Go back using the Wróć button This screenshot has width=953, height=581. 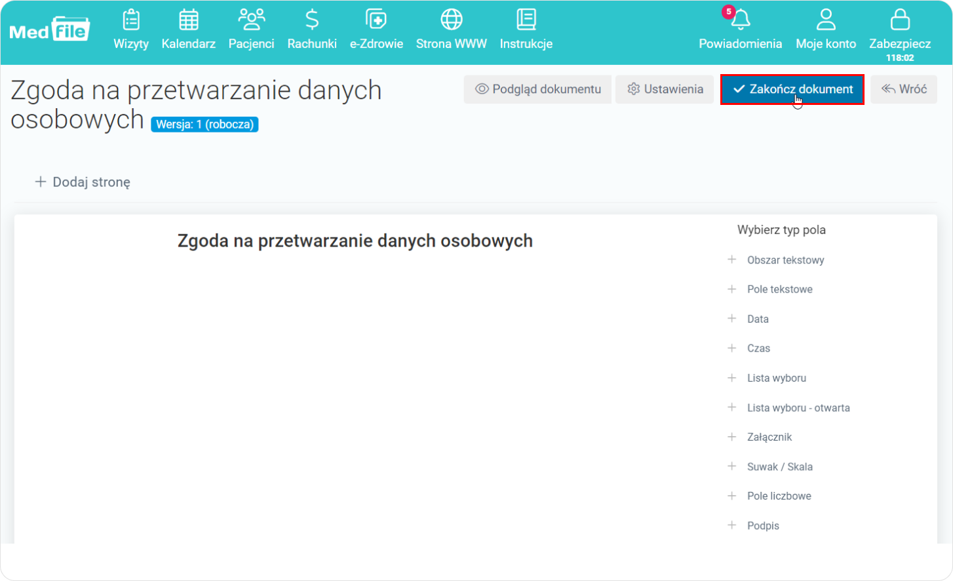point(904,89)
